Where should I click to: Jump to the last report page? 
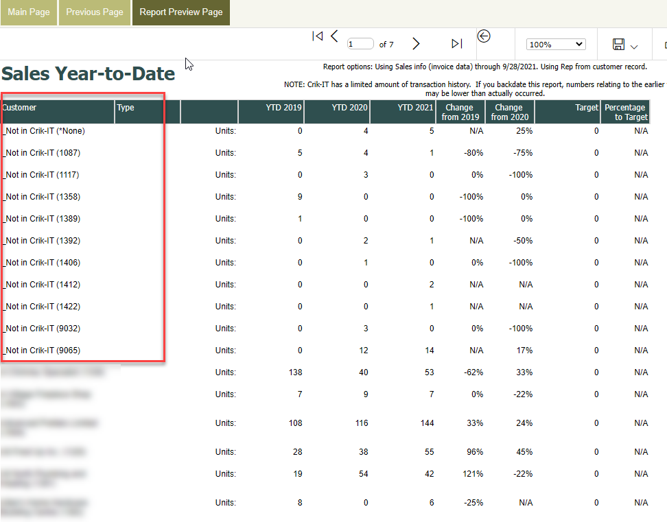456,44
